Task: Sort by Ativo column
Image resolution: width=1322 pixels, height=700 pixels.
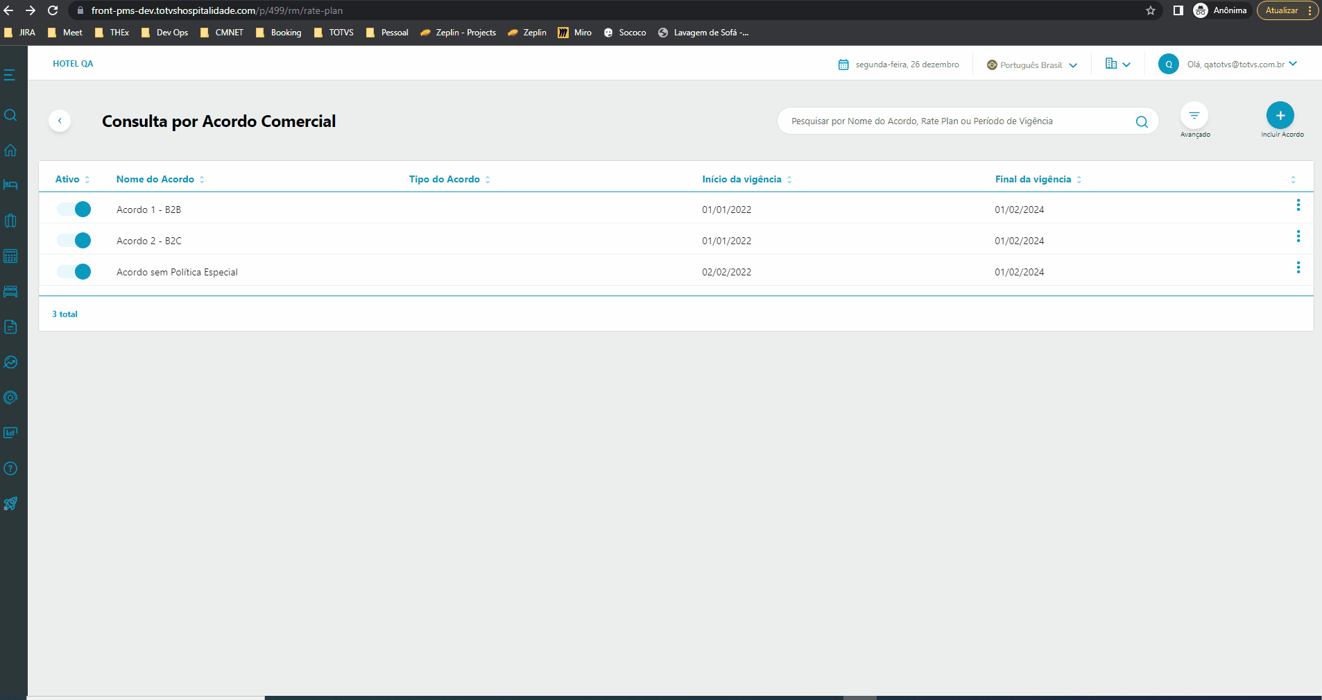Action: (x=73, y=179)
